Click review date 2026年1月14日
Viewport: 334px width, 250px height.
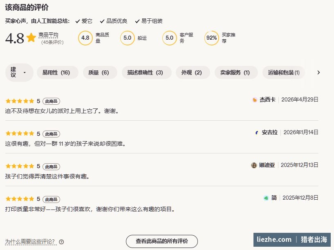301,132
